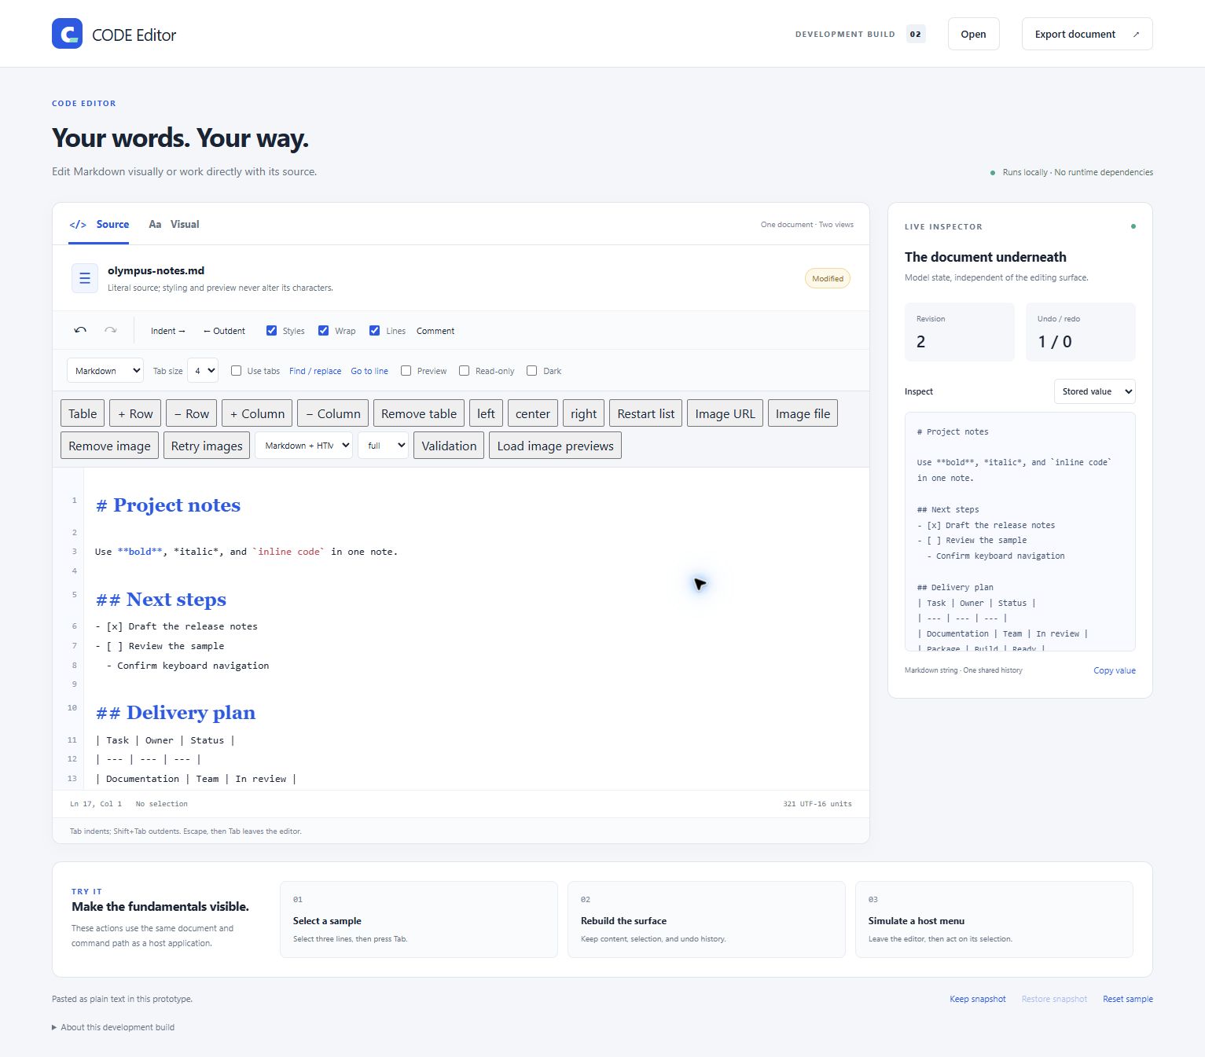The image size is (1205, 1057).
Task: Click the Load image previews button
Action: [555, 446]
